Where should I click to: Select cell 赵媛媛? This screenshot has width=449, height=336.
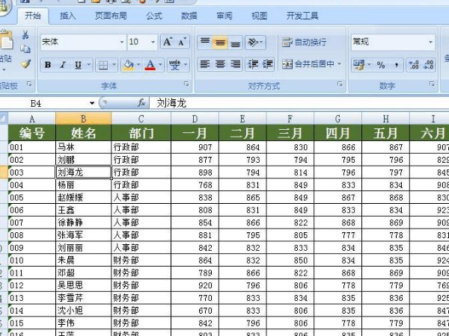(83, 197)
